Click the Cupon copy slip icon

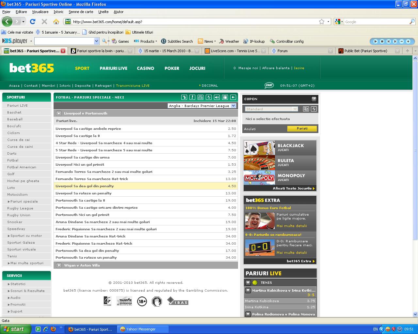coord(306,109)
